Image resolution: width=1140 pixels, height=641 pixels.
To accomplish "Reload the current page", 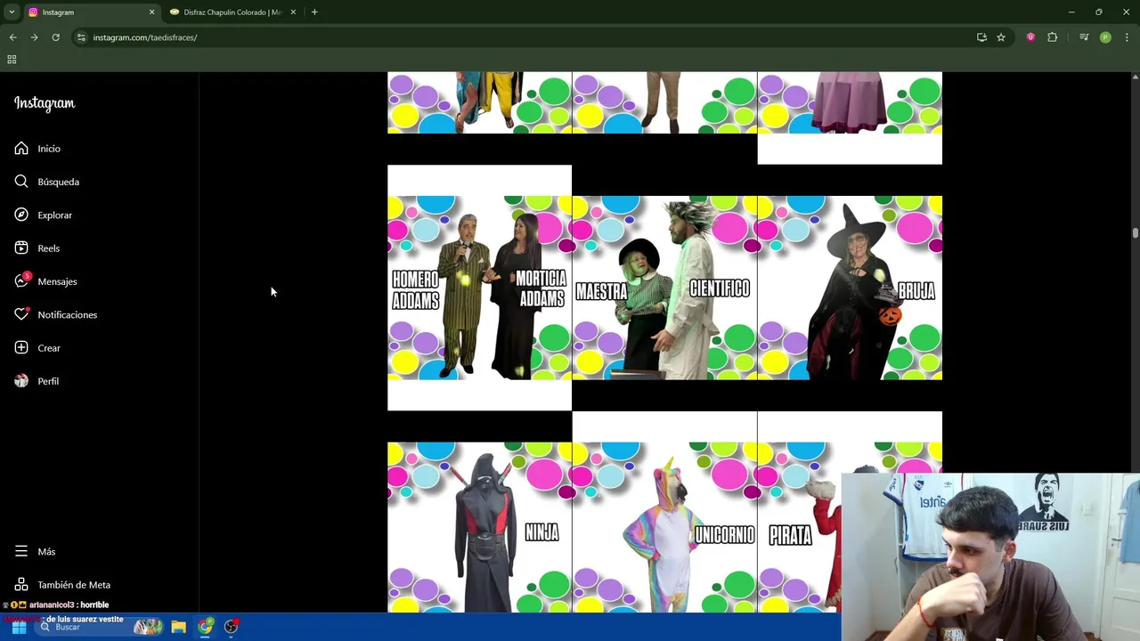I will (55, 37).
